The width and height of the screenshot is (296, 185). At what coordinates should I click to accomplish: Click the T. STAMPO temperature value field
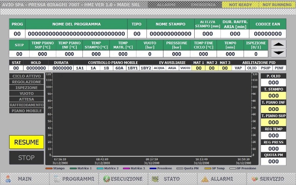pyautogui.click(x=274, y=96)
